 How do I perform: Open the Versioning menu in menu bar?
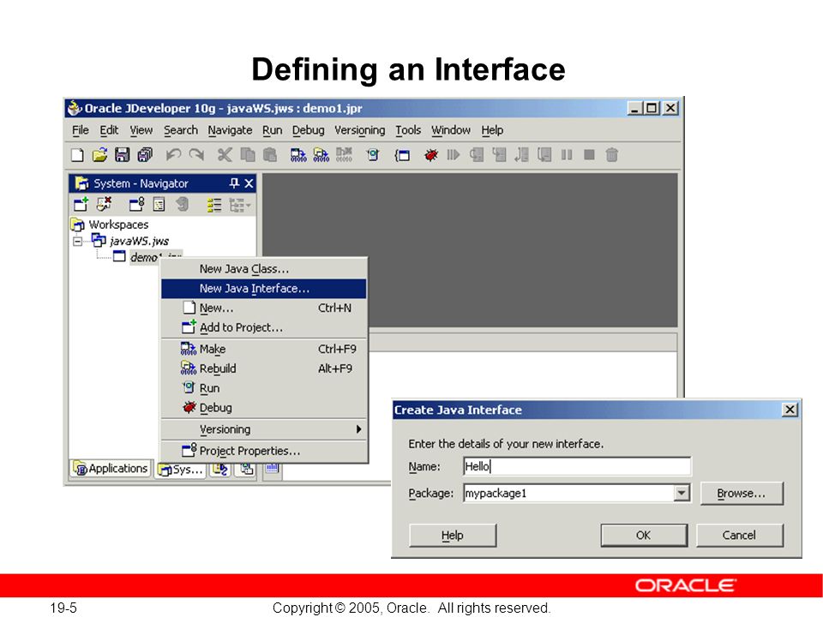359,130
